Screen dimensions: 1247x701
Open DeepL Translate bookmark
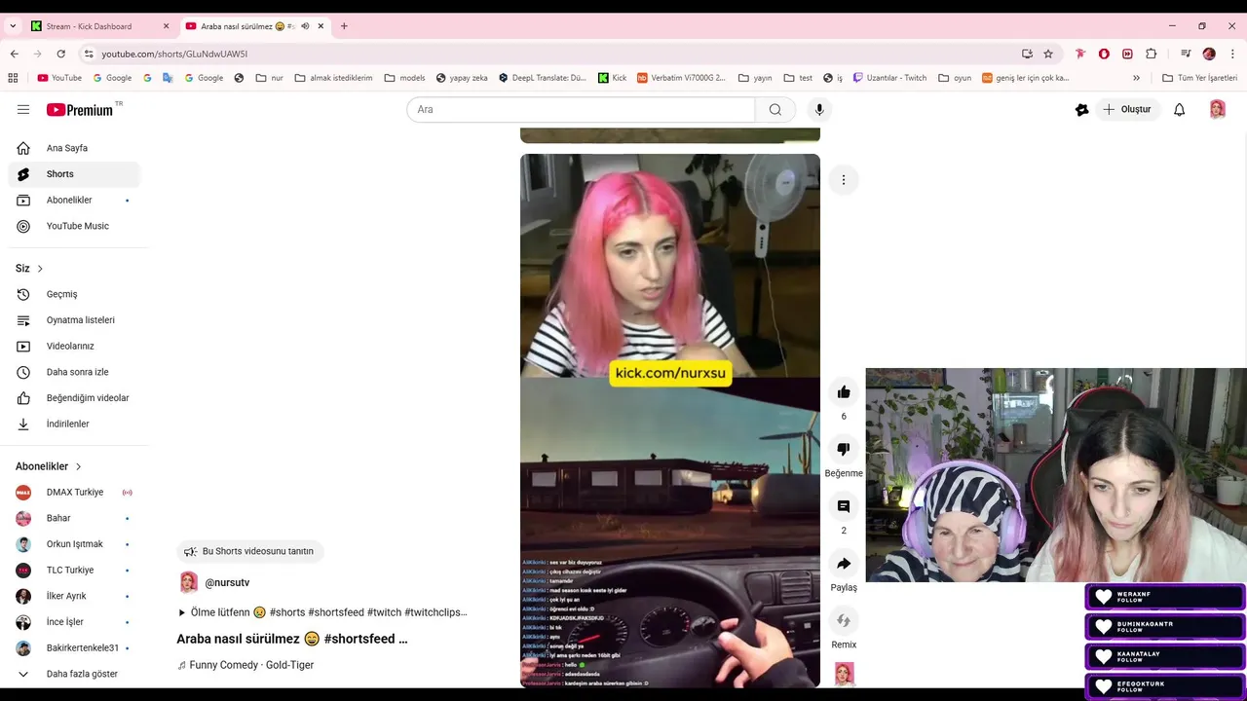(x=543, y=78)
